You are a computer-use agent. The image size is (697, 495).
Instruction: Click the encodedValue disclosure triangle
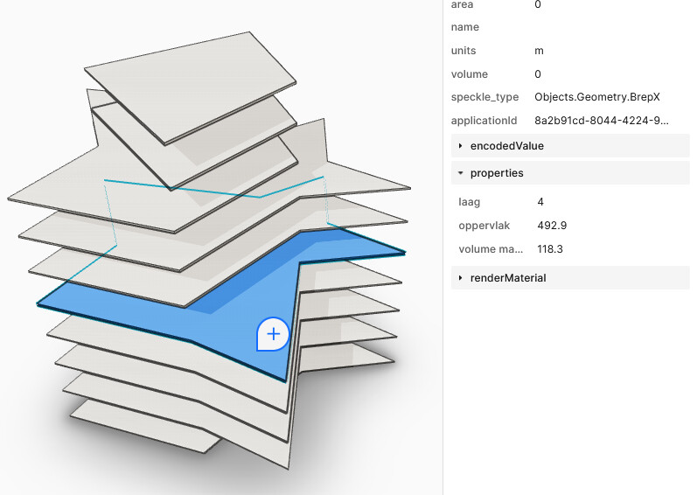[x=460, y=146]
